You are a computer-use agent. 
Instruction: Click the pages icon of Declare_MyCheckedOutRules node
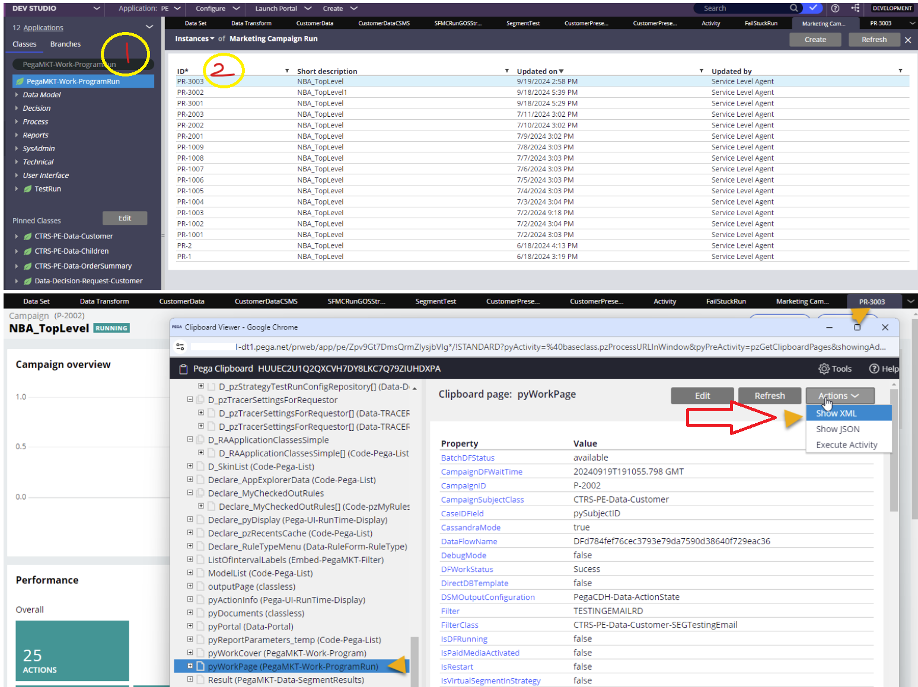(x=200, y=493)
